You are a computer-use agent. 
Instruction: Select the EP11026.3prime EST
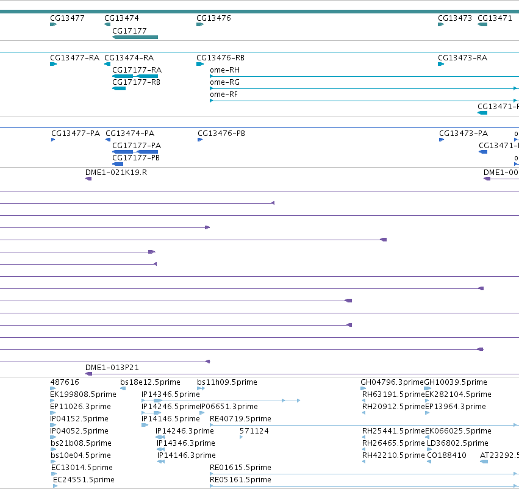coord(81,407)
